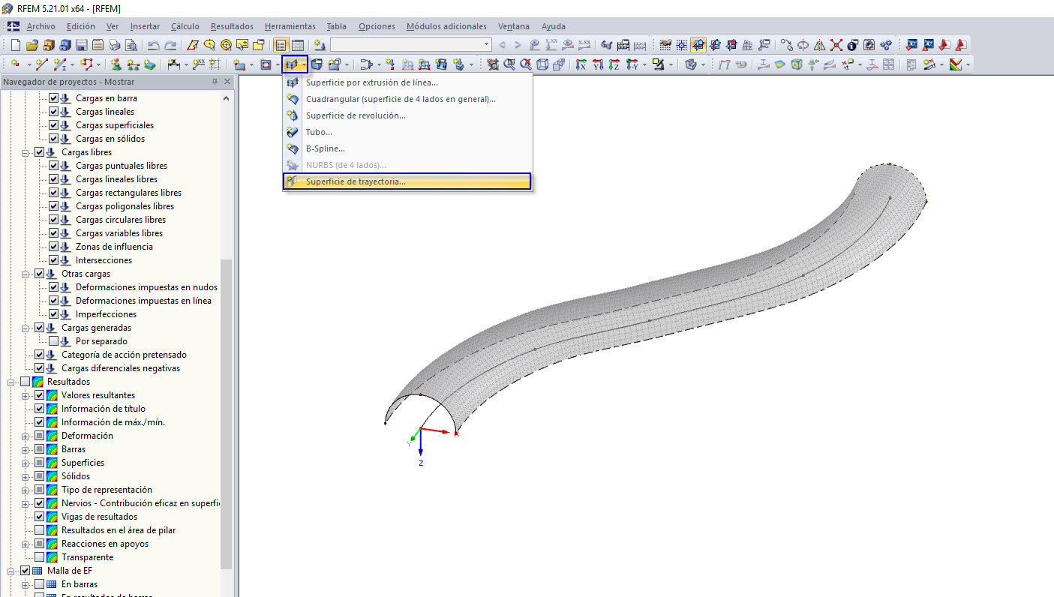Collapse the Resultados tree node

11,382
